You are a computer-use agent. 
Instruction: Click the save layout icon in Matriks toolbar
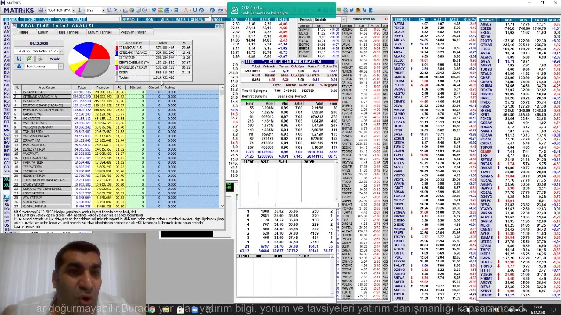click(41, 10)
